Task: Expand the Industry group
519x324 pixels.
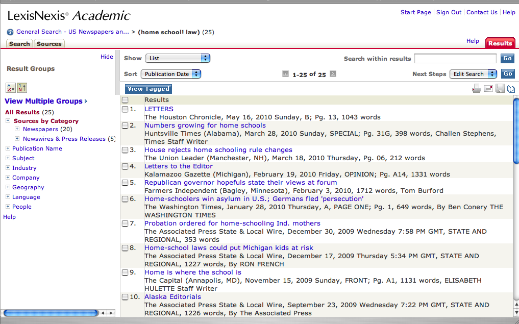Action: 8,167
